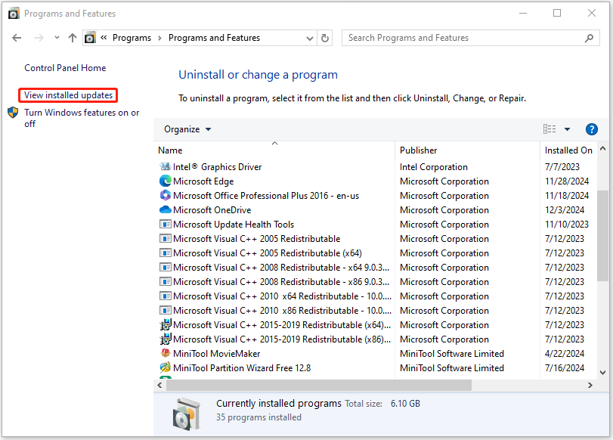Screen dimensions: 613x440
Task: Open the Organize dropdown menu
Action: (187, 129)
